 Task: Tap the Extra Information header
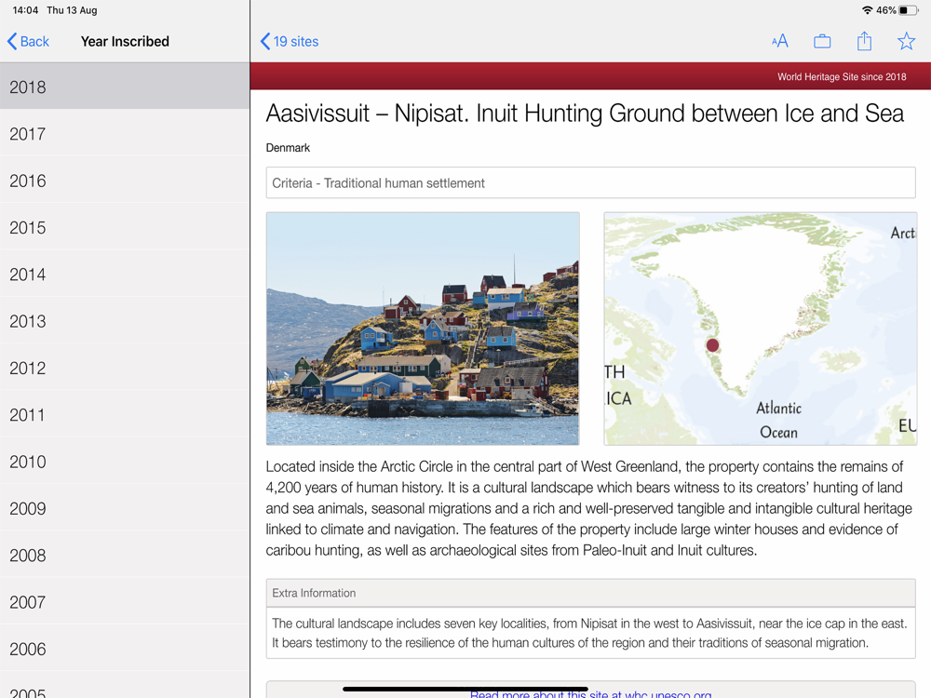(591, 593)
